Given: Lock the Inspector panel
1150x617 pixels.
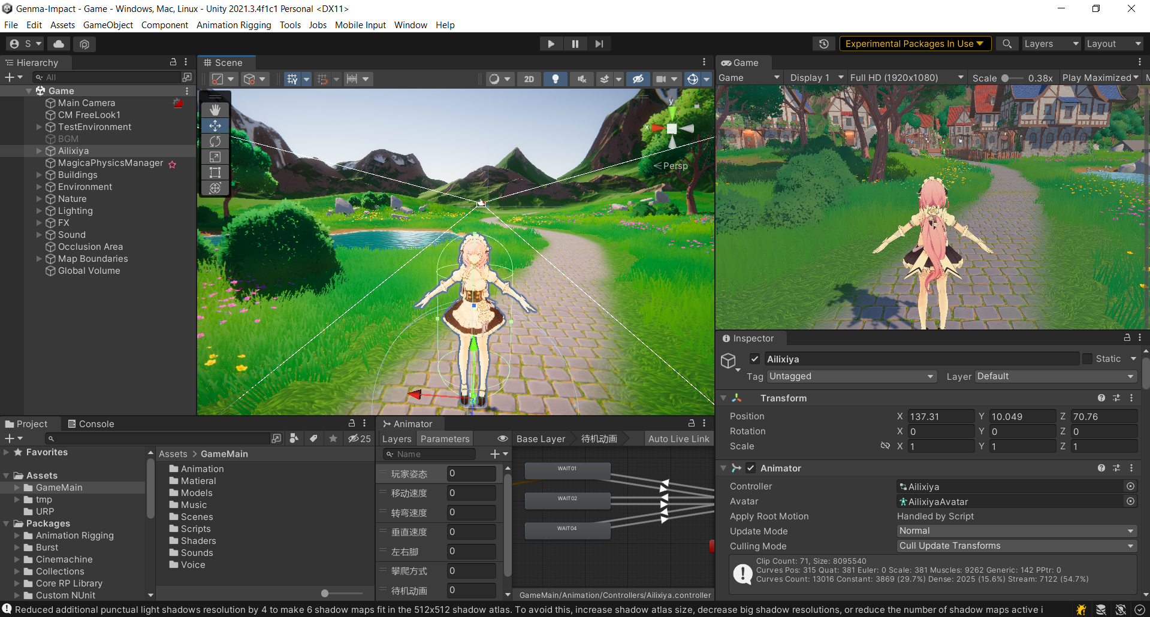Looking at the screenshot, I should pyautogui.click(x=1127, y=338).
